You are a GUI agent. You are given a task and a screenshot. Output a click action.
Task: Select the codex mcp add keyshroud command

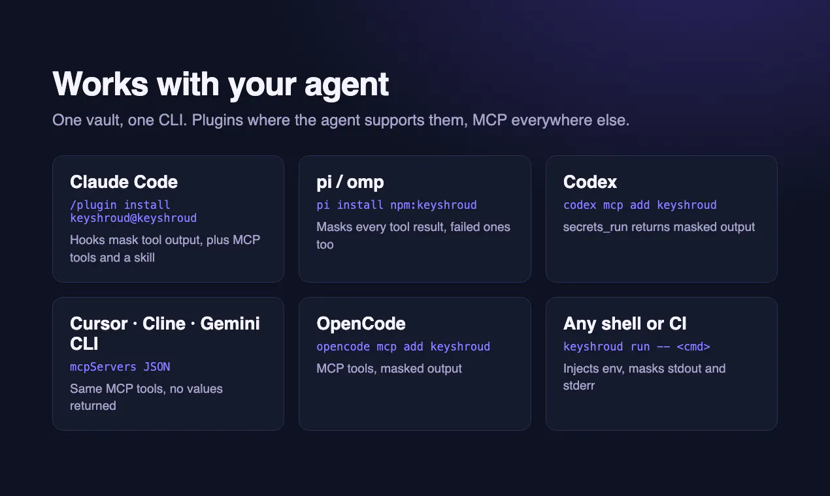pyautogui.click(x=640, y=205)
